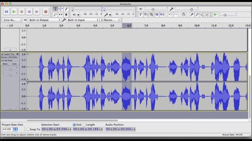
Task: Click the 11.0 mark on timeline ruler
Action: [214, 25]
